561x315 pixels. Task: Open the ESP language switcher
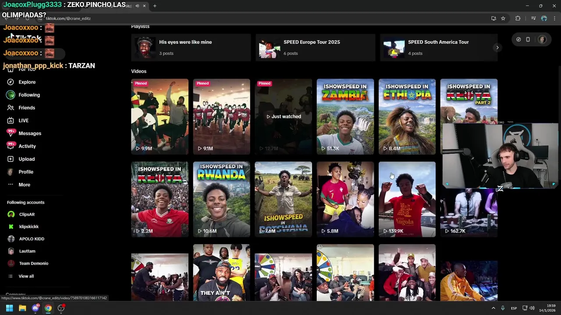(x=514, y=308)
